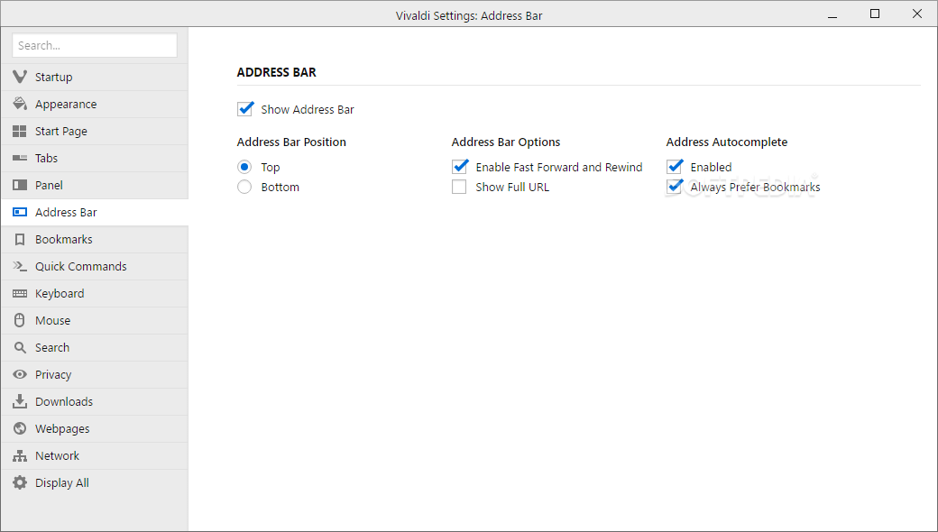938x532 pixels.
Task: Click the Vivaldi logo icon beside Startup
Action: click(x=20, y=77)
